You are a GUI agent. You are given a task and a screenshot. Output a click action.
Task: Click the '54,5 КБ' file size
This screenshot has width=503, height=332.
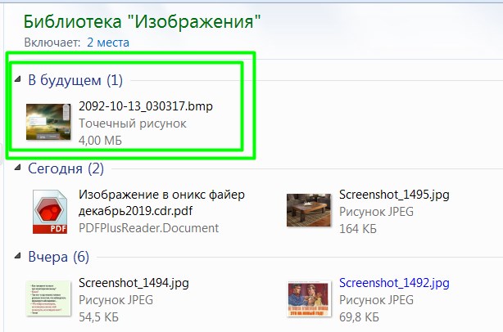pos(98,317)
